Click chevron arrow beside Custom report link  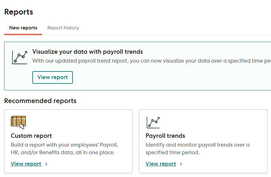(46, 164)
